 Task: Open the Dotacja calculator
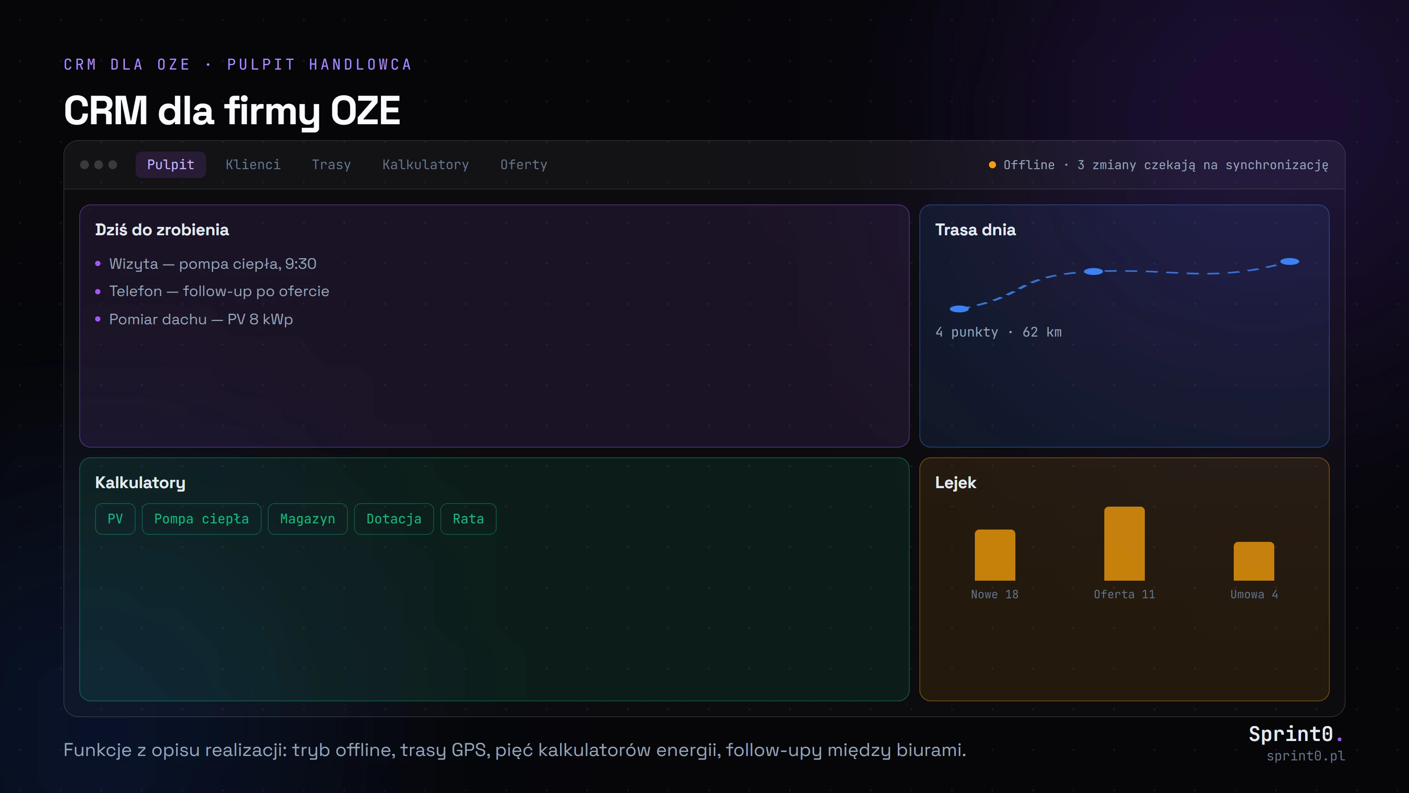click(394, 519)
